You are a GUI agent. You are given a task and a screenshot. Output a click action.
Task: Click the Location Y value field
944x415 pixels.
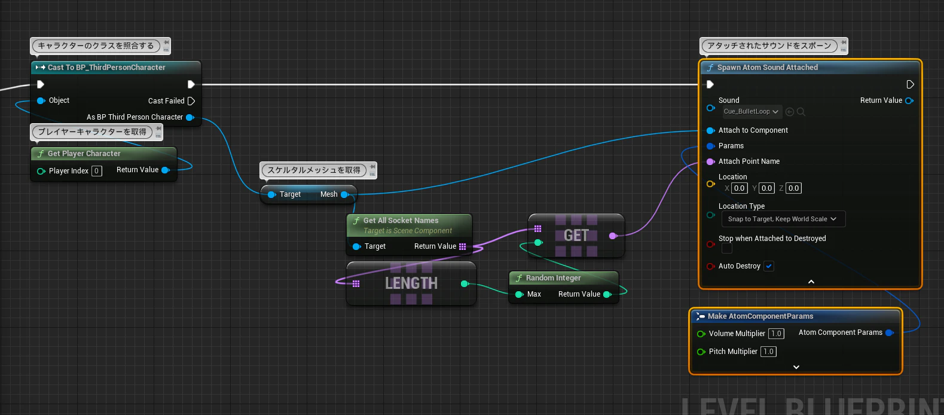(767, 188)
